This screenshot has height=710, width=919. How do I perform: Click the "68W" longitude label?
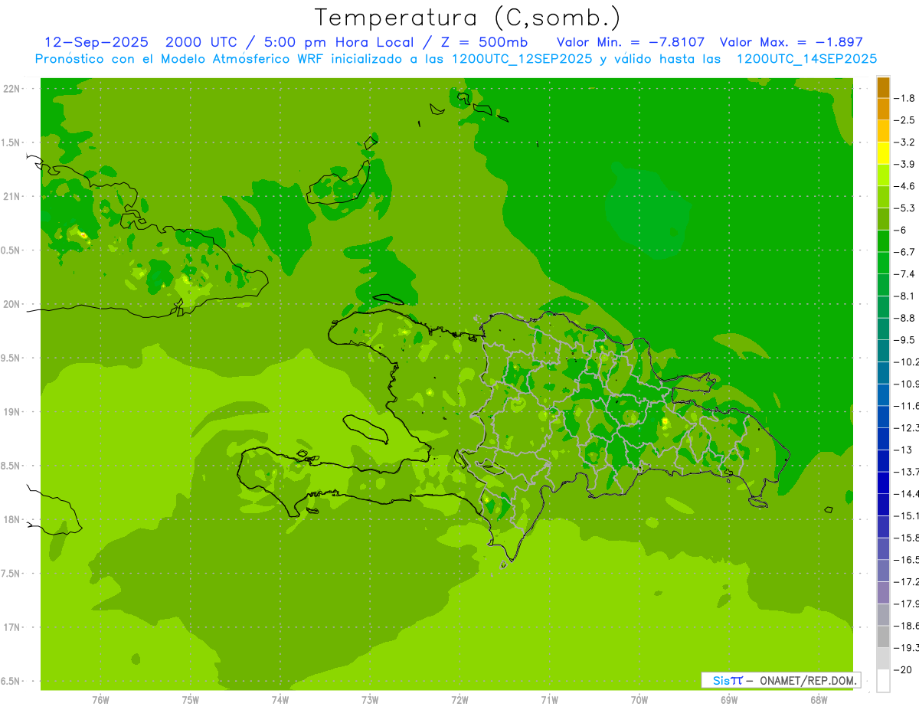[x=819, y=700]
